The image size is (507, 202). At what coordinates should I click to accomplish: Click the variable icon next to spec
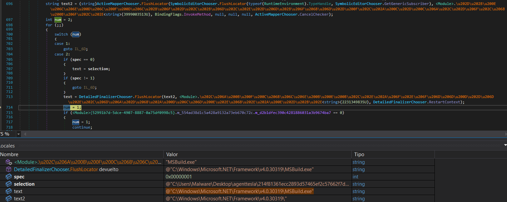tap(9, 177)
